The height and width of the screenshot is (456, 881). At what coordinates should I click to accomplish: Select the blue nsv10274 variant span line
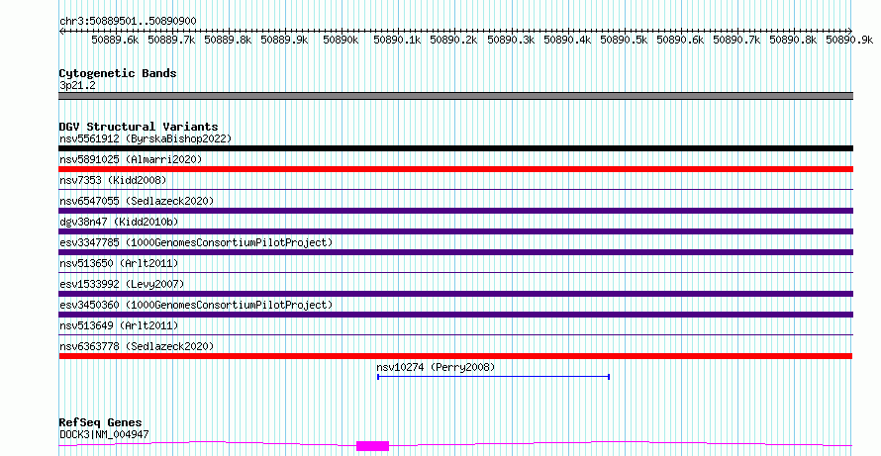point(493,377)
